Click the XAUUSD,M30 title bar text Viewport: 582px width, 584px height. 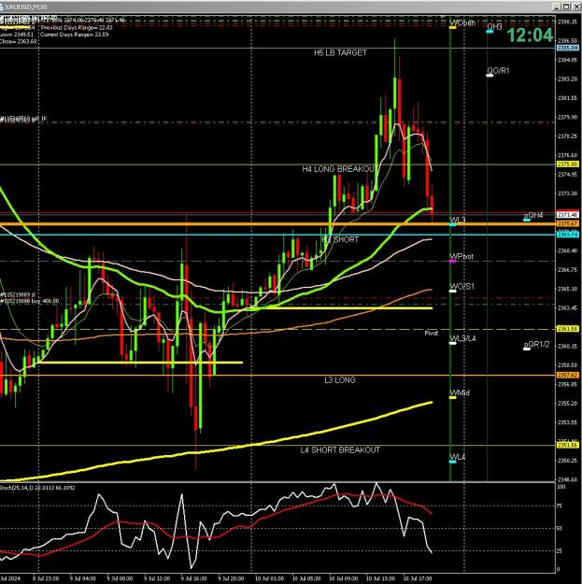26,7
